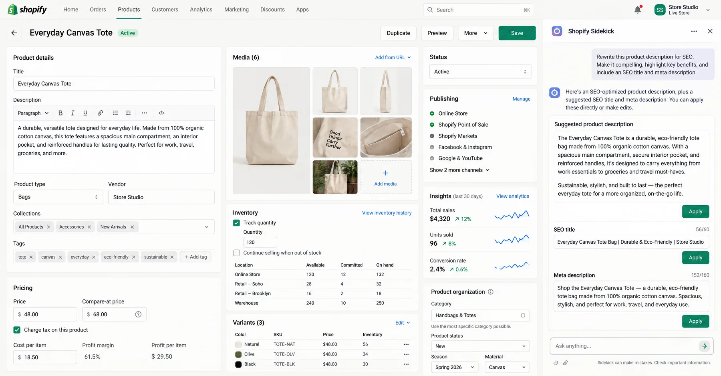Open the Customers page
The width and height of the screenshot is (721, 376).
click(165, 10)
